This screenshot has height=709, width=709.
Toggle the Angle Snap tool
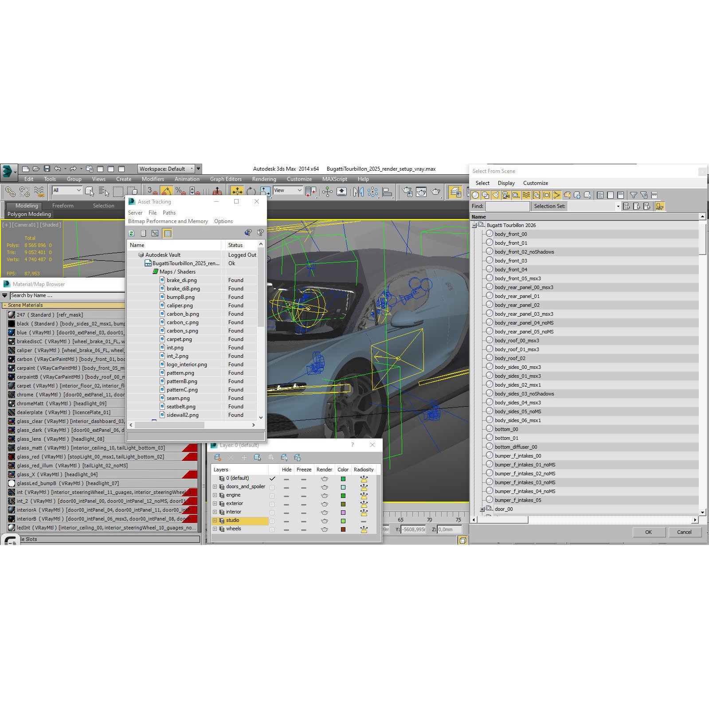click(166, 192)
